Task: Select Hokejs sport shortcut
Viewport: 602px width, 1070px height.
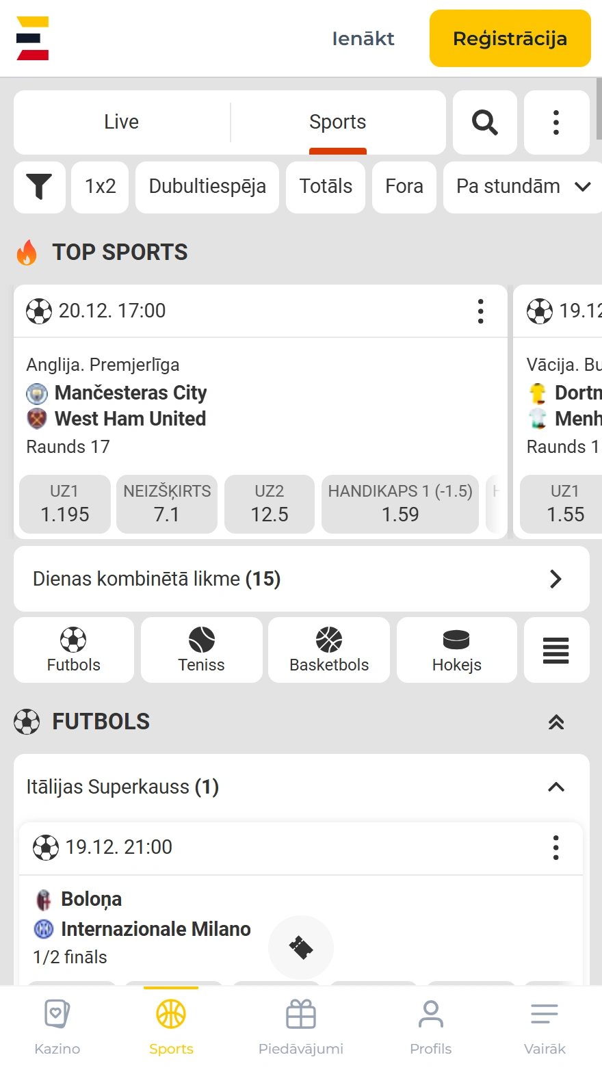Action: [x=456, y=650]
